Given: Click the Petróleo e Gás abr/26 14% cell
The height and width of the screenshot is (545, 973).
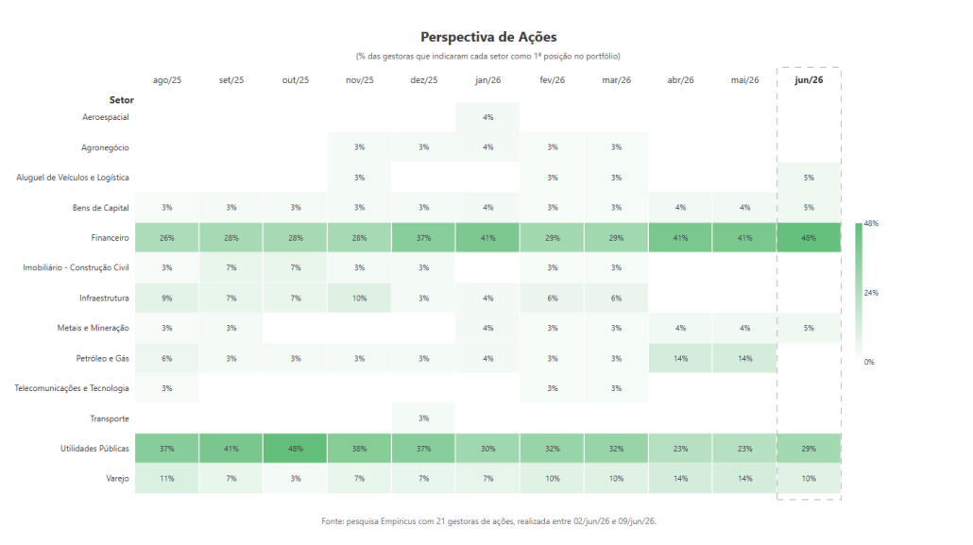Looking at the screenshot, I should coord(680,358).
